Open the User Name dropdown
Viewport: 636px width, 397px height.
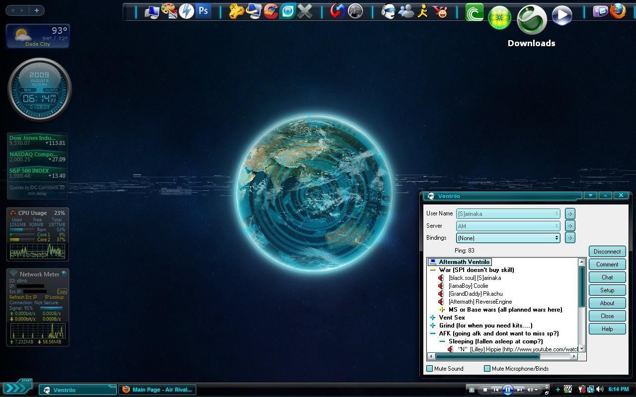click(x=508, y=214)
